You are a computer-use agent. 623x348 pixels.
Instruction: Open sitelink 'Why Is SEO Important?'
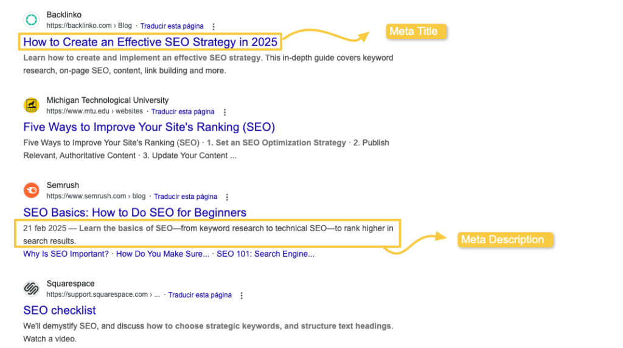[66, 254]
